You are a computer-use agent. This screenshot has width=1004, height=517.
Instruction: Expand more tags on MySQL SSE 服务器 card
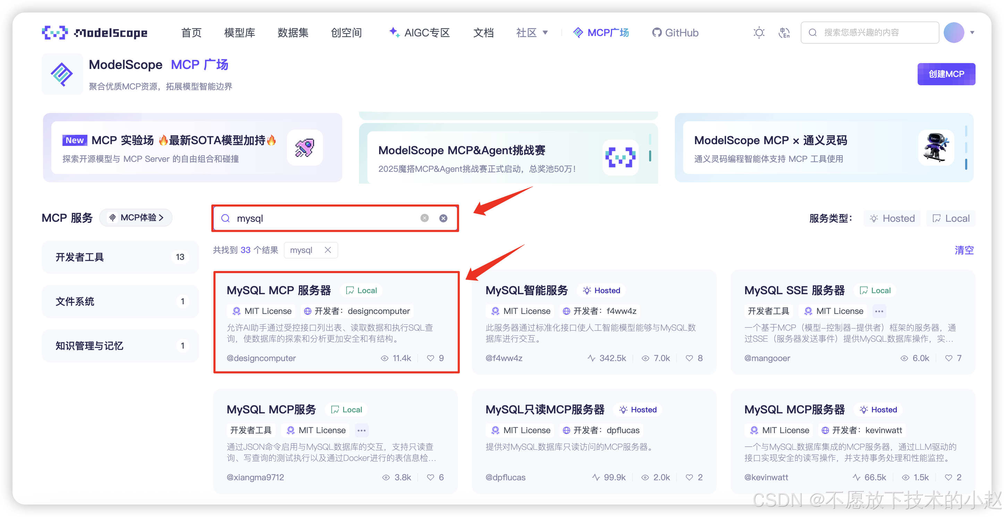[879, 311]
